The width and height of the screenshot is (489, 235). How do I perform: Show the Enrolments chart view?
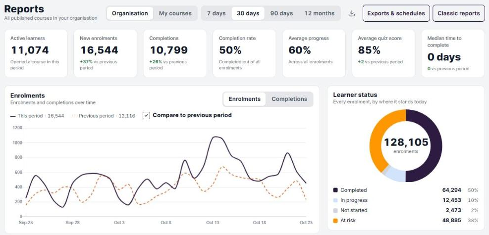(245, 99)
